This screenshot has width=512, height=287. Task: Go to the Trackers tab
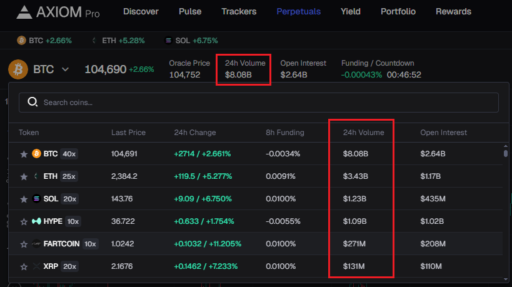(239, 11)
